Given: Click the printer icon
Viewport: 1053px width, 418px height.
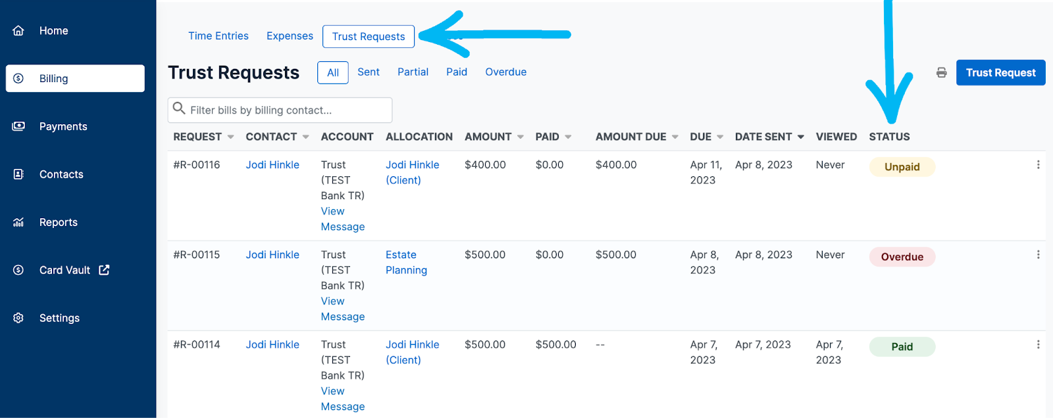Looking at the screenshot, I should pyautogui.click(x=941, y=72).
